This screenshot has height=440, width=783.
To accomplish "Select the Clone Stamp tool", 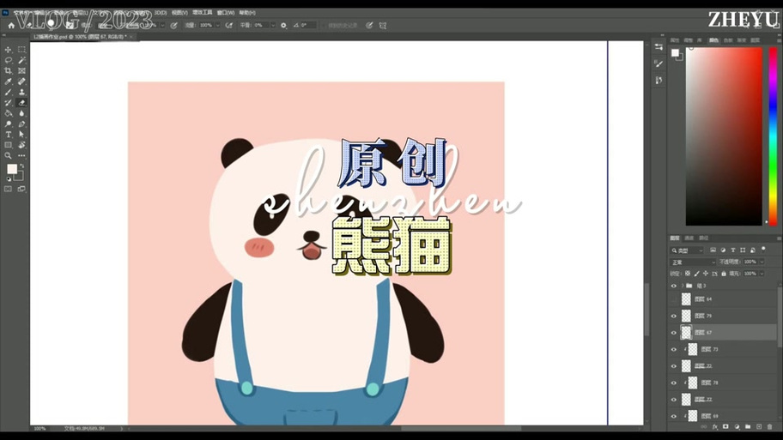I will point(21,93).
